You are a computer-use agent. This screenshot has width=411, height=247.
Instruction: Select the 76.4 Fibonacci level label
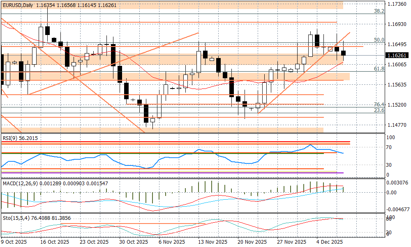pos(379,105)
